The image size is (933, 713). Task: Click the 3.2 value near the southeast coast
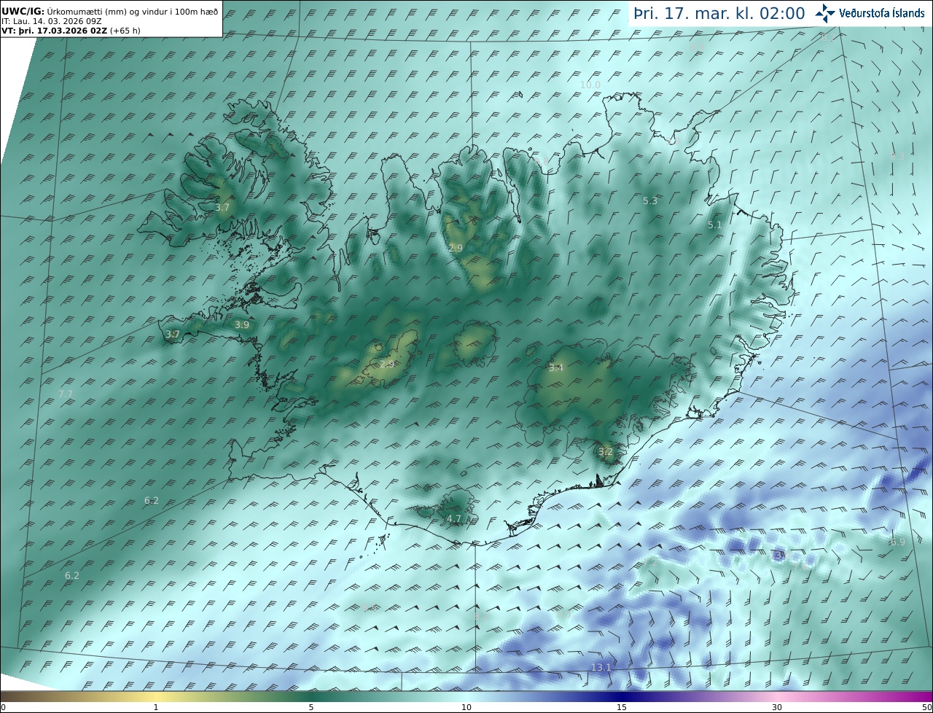tap(606, 451)
